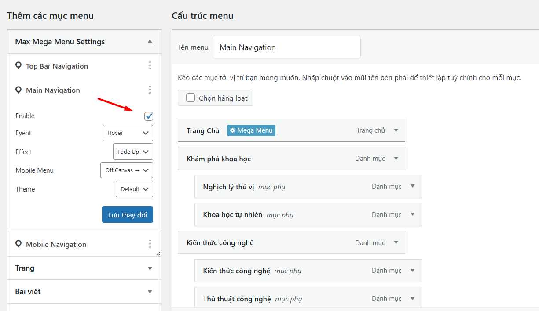Click the Trang panel title

[x=25, y=268]
